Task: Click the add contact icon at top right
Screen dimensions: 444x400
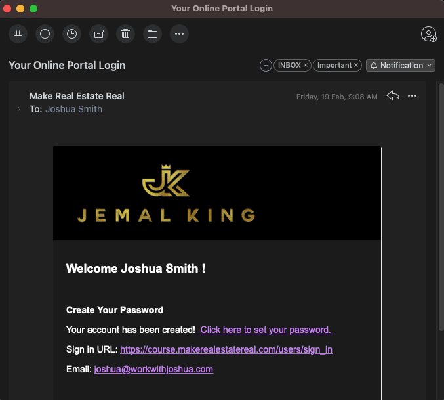Action: (428, 34)
